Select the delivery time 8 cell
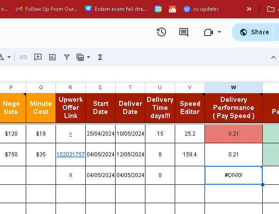The width and height of the screenshot is (279, 214). [160, 155]
